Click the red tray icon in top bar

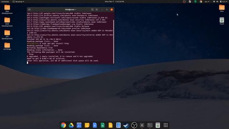[x=184, y=1]
